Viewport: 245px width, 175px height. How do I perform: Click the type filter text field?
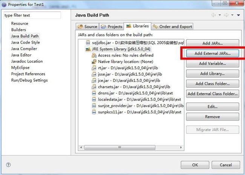coord(32,15)
